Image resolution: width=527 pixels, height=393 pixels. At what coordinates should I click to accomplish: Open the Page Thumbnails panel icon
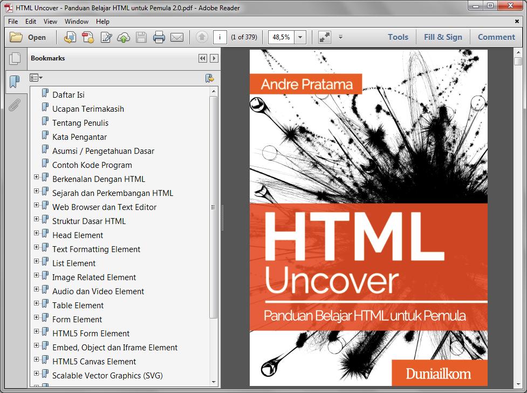click(15, 58)
